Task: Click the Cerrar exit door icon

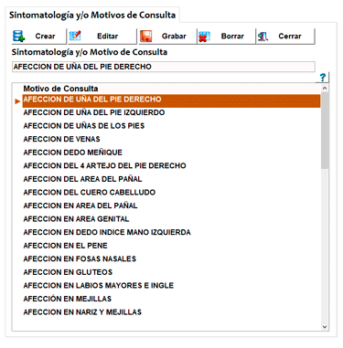Action: [263, 37]
